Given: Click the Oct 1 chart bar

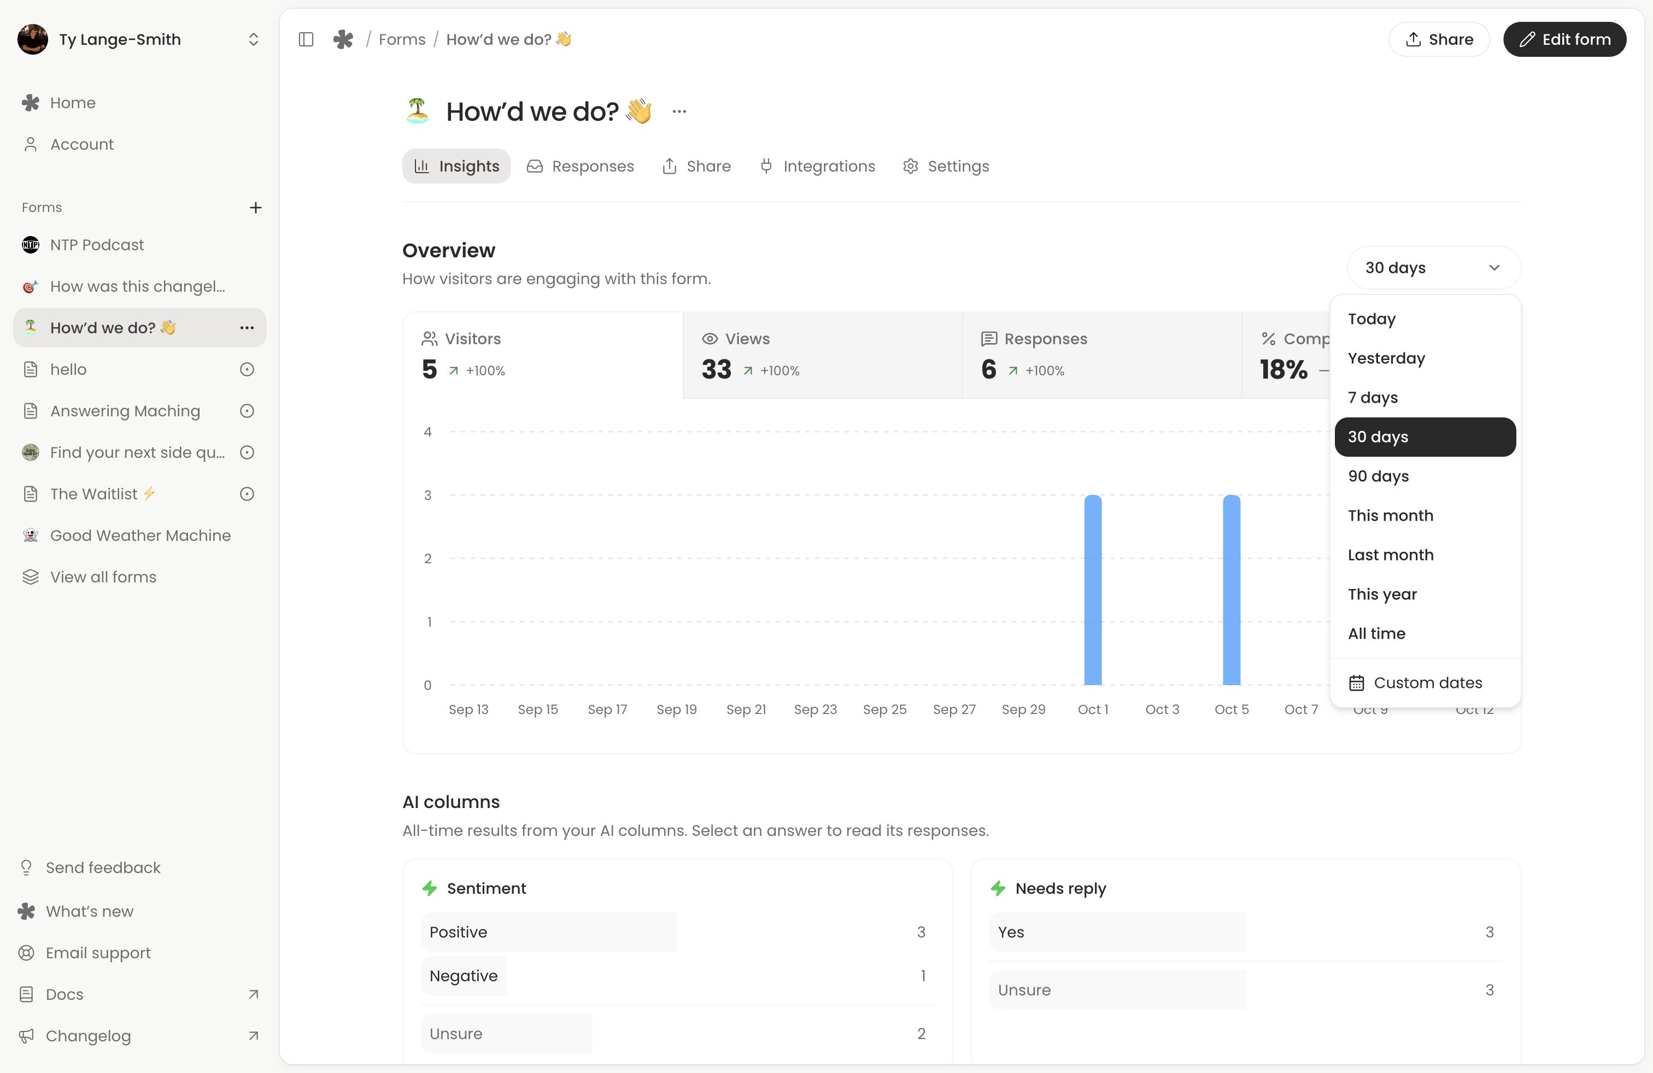Looking at the screenshot, I should [1093, 590].
